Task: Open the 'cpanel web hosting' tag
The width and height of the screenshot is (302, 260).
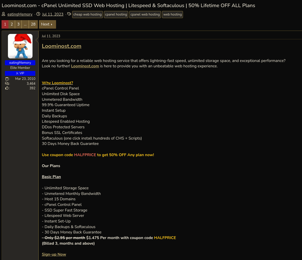Action: (x=145, y=14)
